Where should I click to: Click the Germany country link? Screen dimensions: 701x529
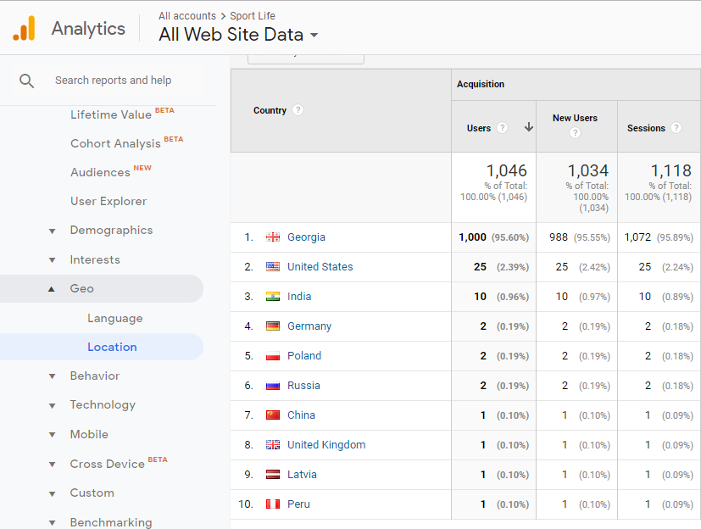(309, 326)
